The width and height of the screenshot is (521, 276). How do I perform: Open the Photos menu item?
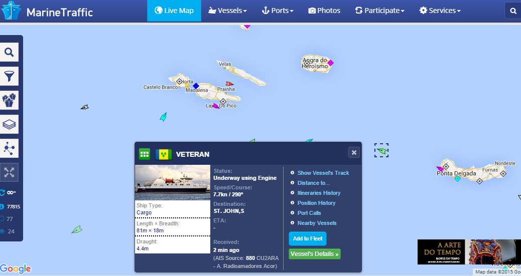pos(324,11)
